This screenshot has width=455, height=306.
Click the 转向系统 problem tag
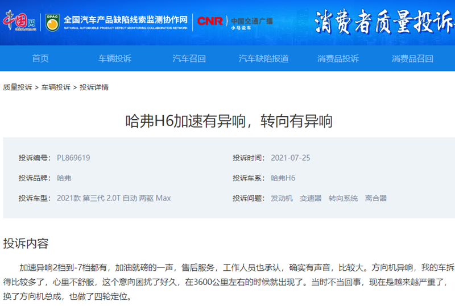pos(343,198)
